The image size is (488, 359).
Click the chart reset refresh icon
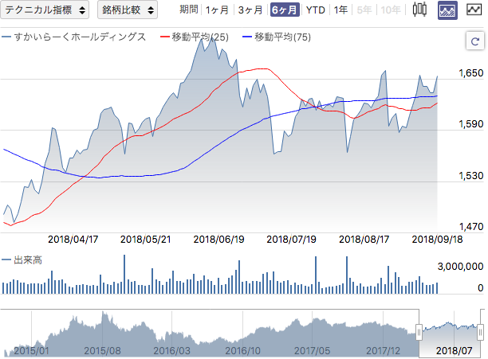474,41
